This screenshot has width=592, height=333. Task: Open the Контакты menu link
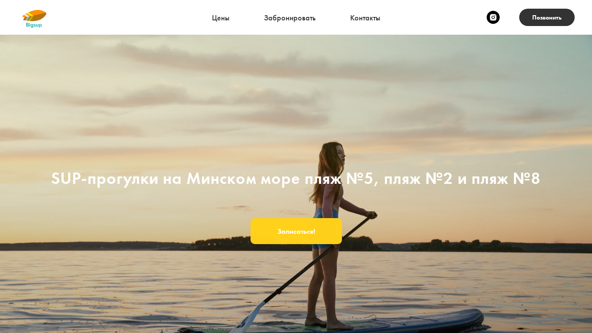365,18
